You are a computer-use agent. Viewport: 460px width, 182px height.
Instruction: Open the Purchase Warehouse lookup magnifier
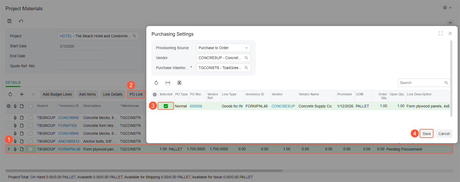[246, 68]
